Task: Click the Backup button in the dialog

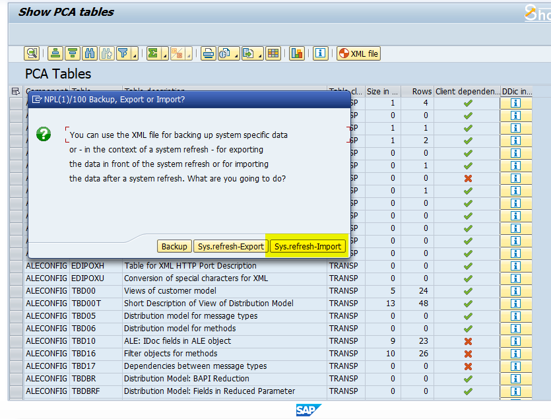Action: click(174, 245)
